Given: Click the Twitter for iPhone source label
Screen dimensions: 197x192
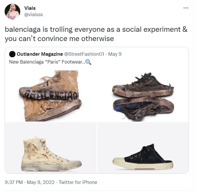Looking at the screenshot, I should (78, 182).
